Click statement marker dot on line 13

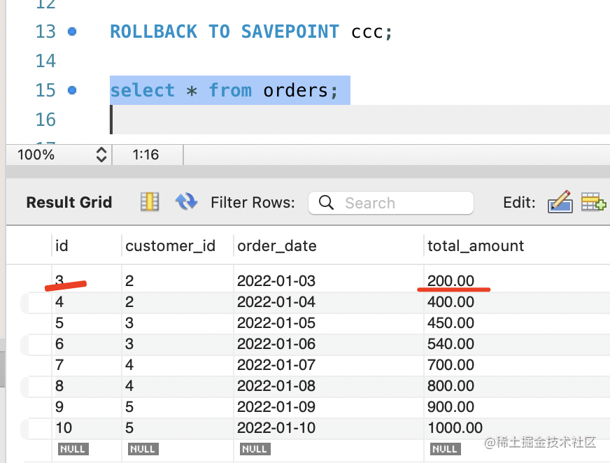click(72, 31)
